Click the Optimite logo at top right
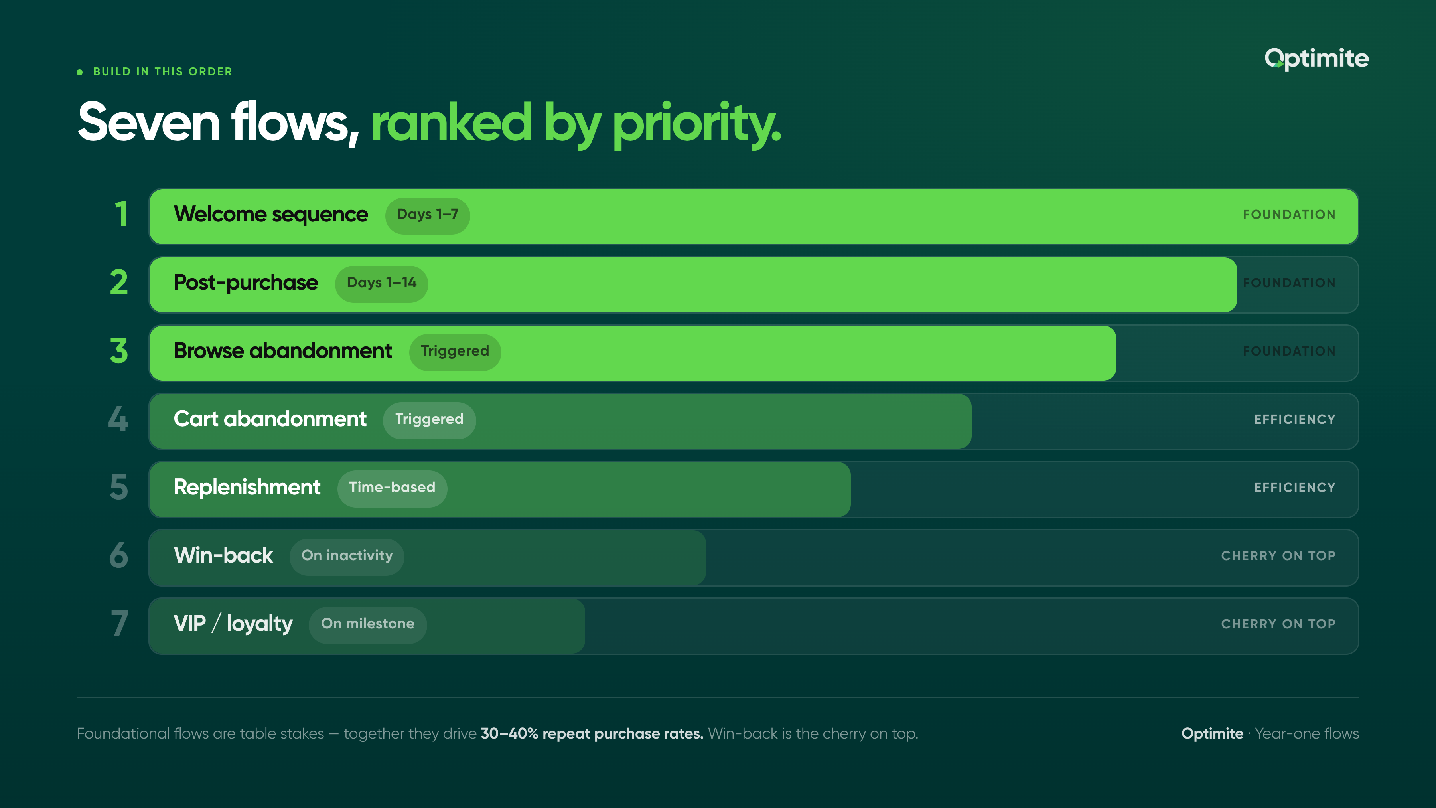Screen dimensions: 1436x808 [x=1316, y=59]
